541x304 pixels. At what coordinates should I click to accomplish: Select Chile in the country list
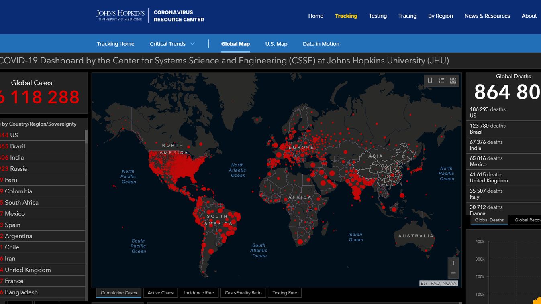point(42,247)
